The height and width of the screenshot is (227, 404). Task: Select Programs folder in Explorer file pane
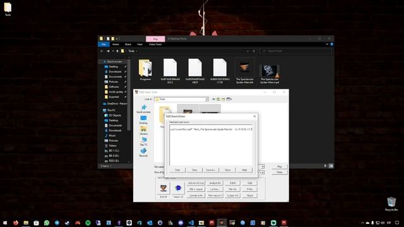pos(145,70)
